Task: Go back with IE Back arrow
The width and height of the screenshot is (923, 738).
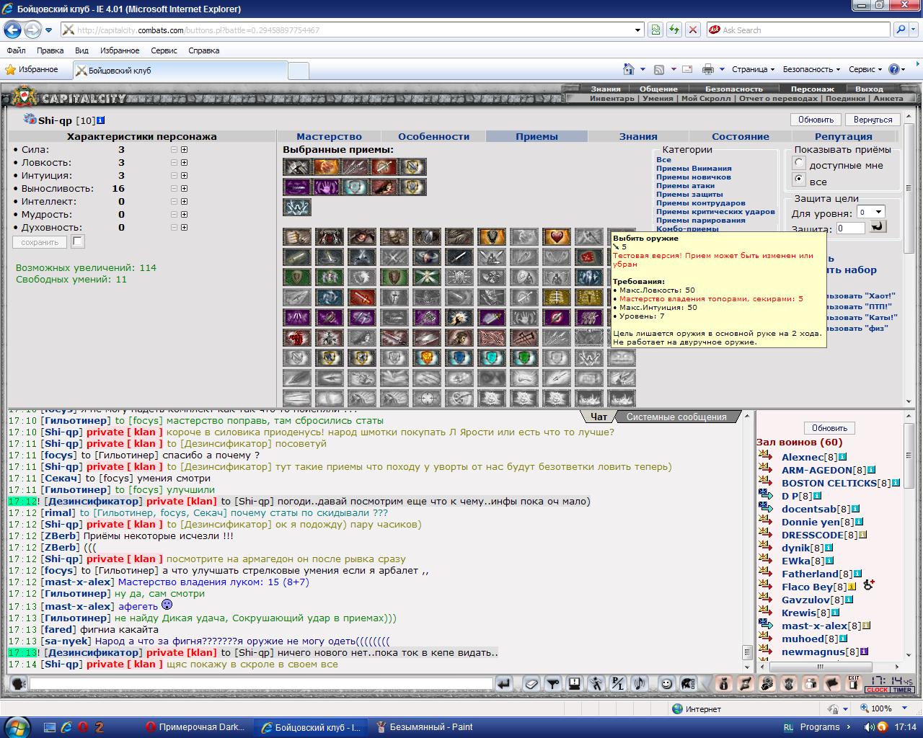Action: (12, 30)
